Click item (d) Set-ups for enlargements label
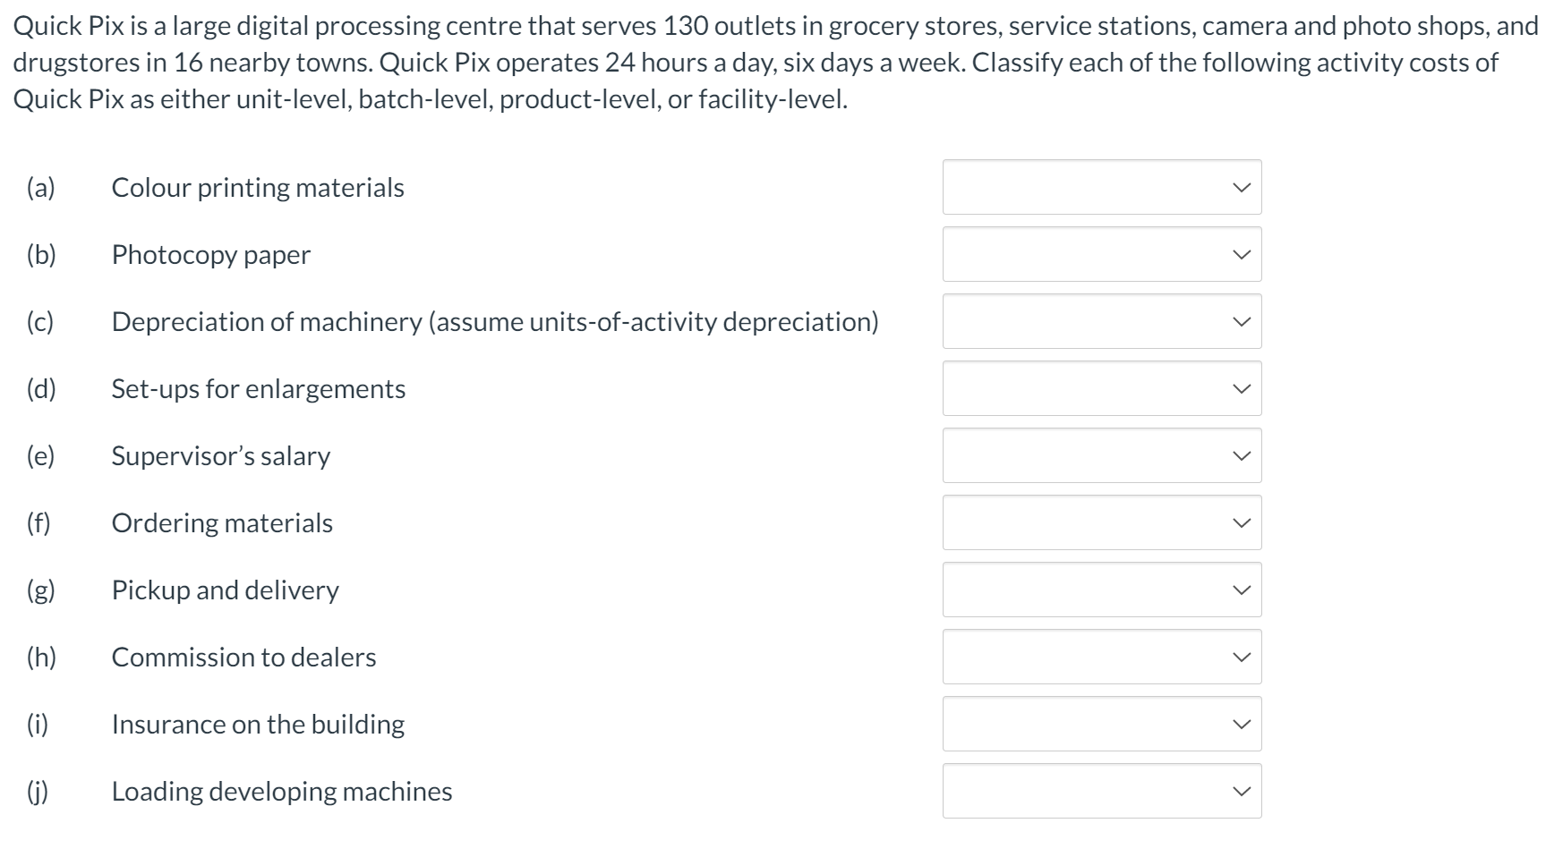The width and height of the screenshot is (1563, 857). click(258, 388)
